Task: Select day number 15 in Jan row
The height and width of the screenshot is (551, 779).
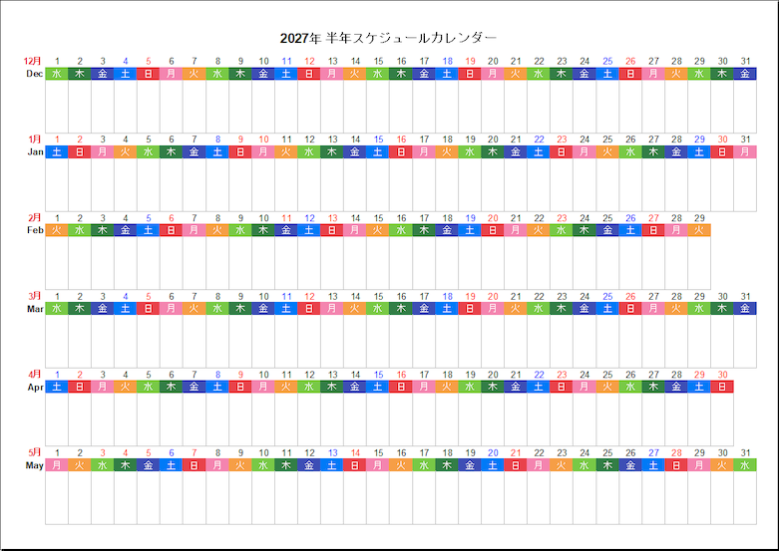Action: 379,139
